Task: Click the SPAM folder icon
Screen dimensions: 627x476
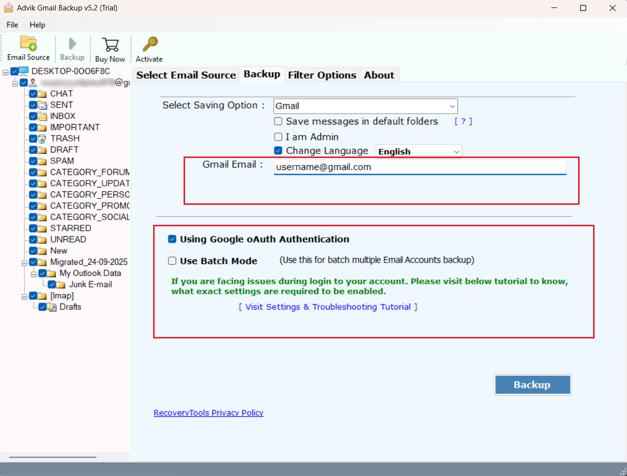Action: (42, 161)
